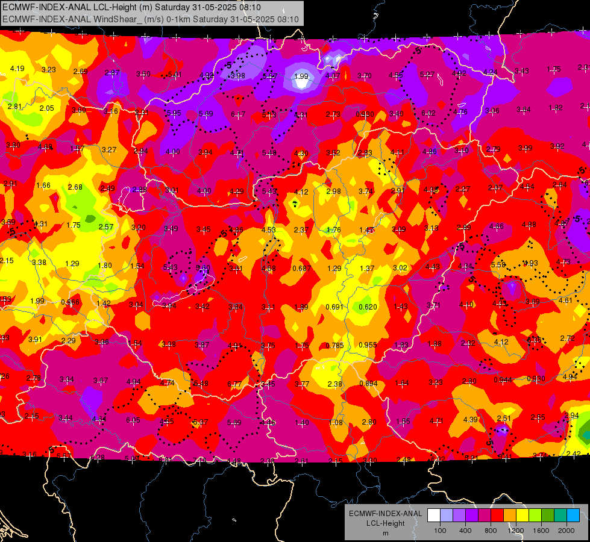
Task: Click the wind shear value '2.69'
Action: (81, 72)
